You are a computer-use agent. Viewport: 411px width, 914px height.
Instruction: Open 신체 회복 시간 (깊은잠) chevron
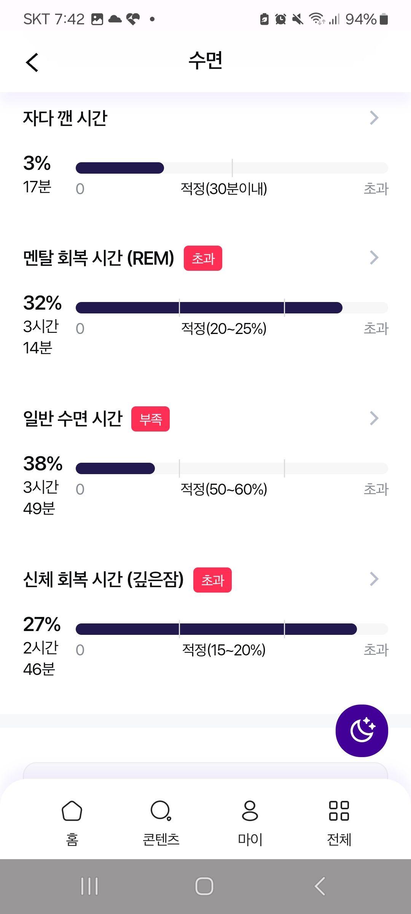[x=374, y=579]
